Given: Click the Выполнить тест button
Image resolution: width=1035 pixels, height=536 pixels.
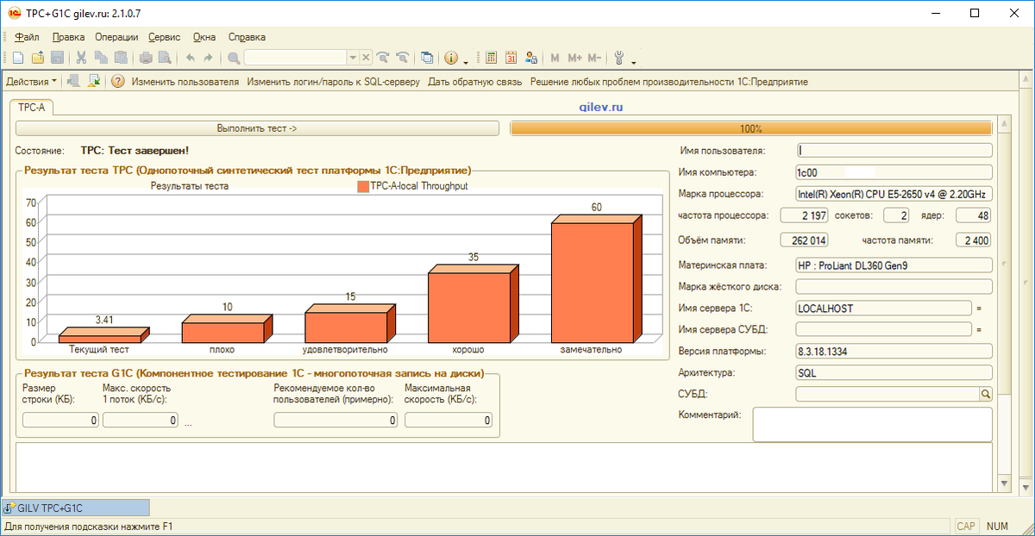Looking at the screenshot, I should [257, 128].
